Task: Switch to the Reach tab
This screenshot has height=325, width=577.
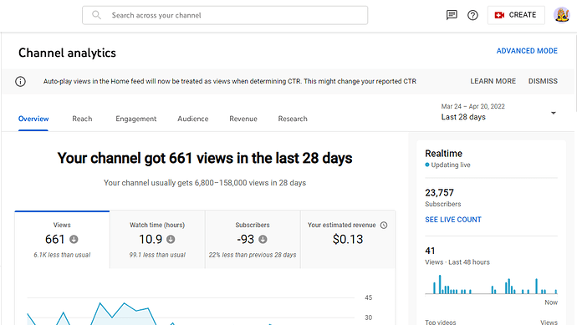Action: [82, 119]
